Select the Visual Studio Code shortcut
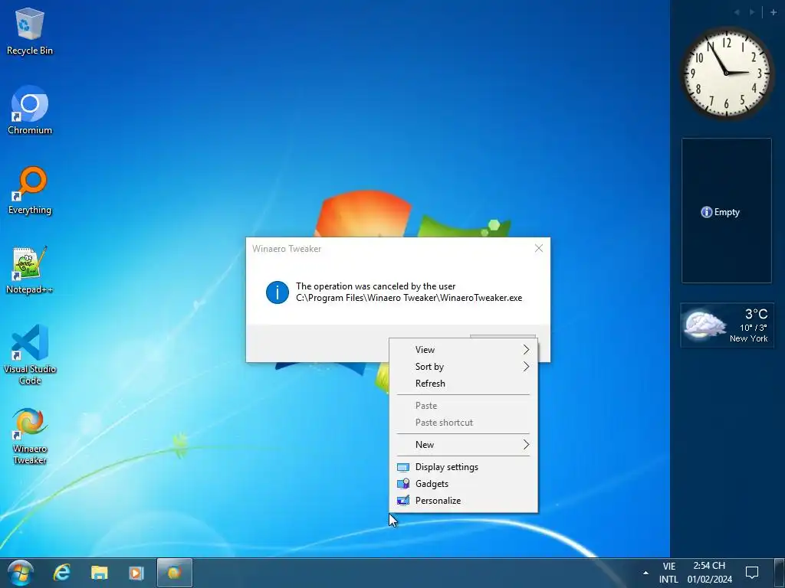 (x=30, y=354)
